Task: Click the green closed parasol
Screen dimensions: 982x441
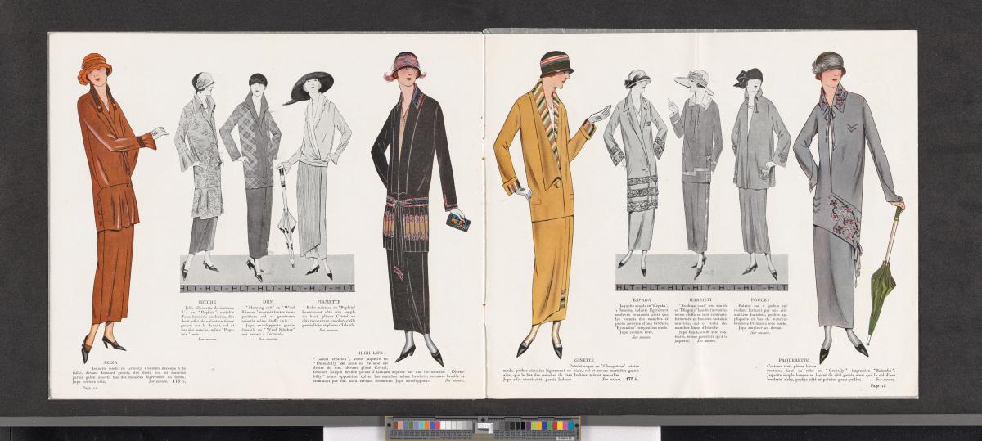Action: tap(883, 270)
